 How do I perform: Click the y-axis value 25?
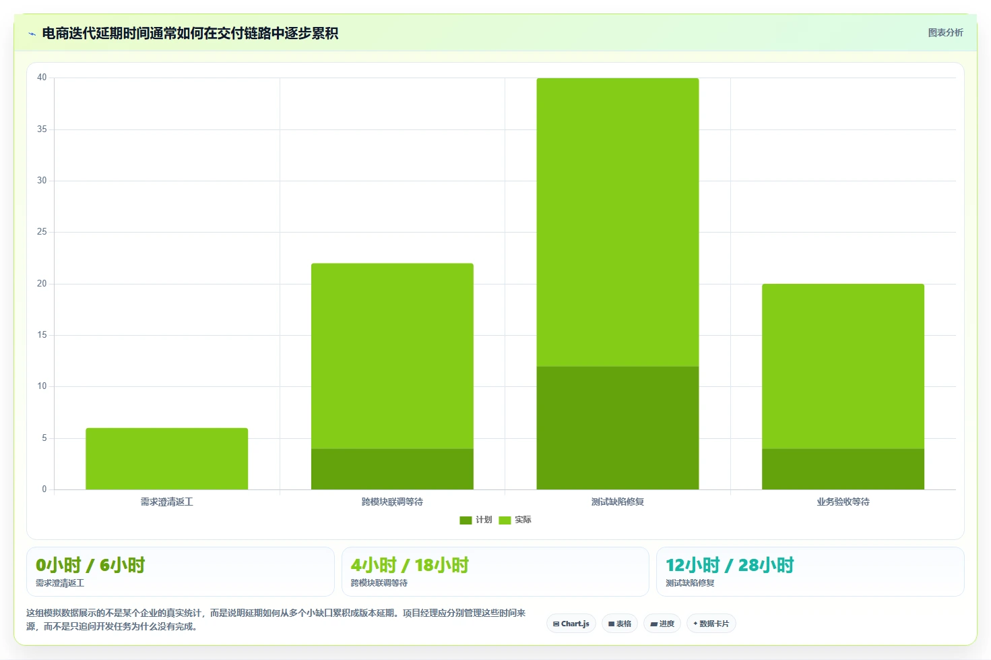coord(42,232)
